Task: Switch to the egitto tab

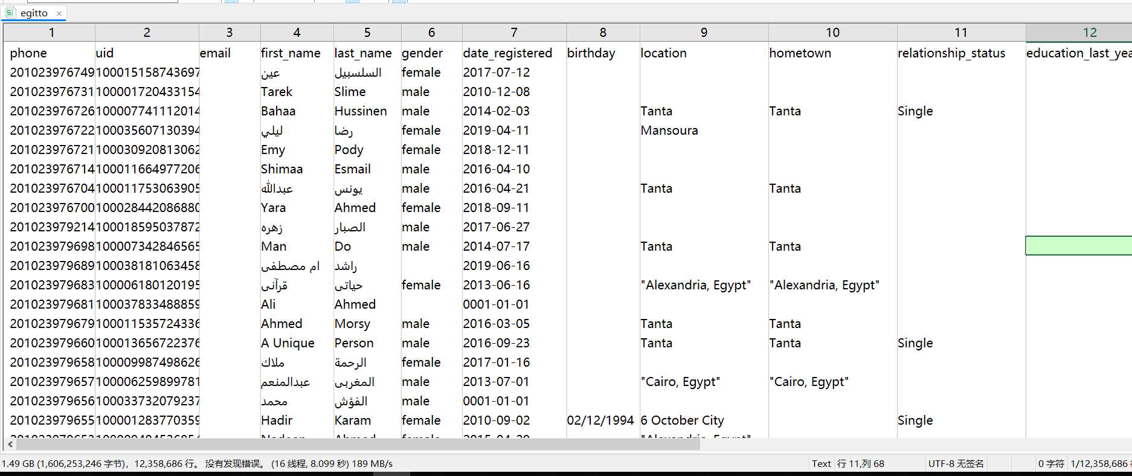Action: (x=34, y=13)
